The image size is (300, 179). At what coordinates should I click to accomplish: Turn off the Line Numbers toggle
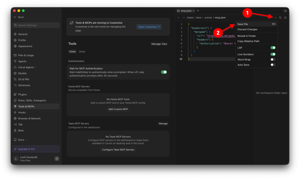pos(273,54)
